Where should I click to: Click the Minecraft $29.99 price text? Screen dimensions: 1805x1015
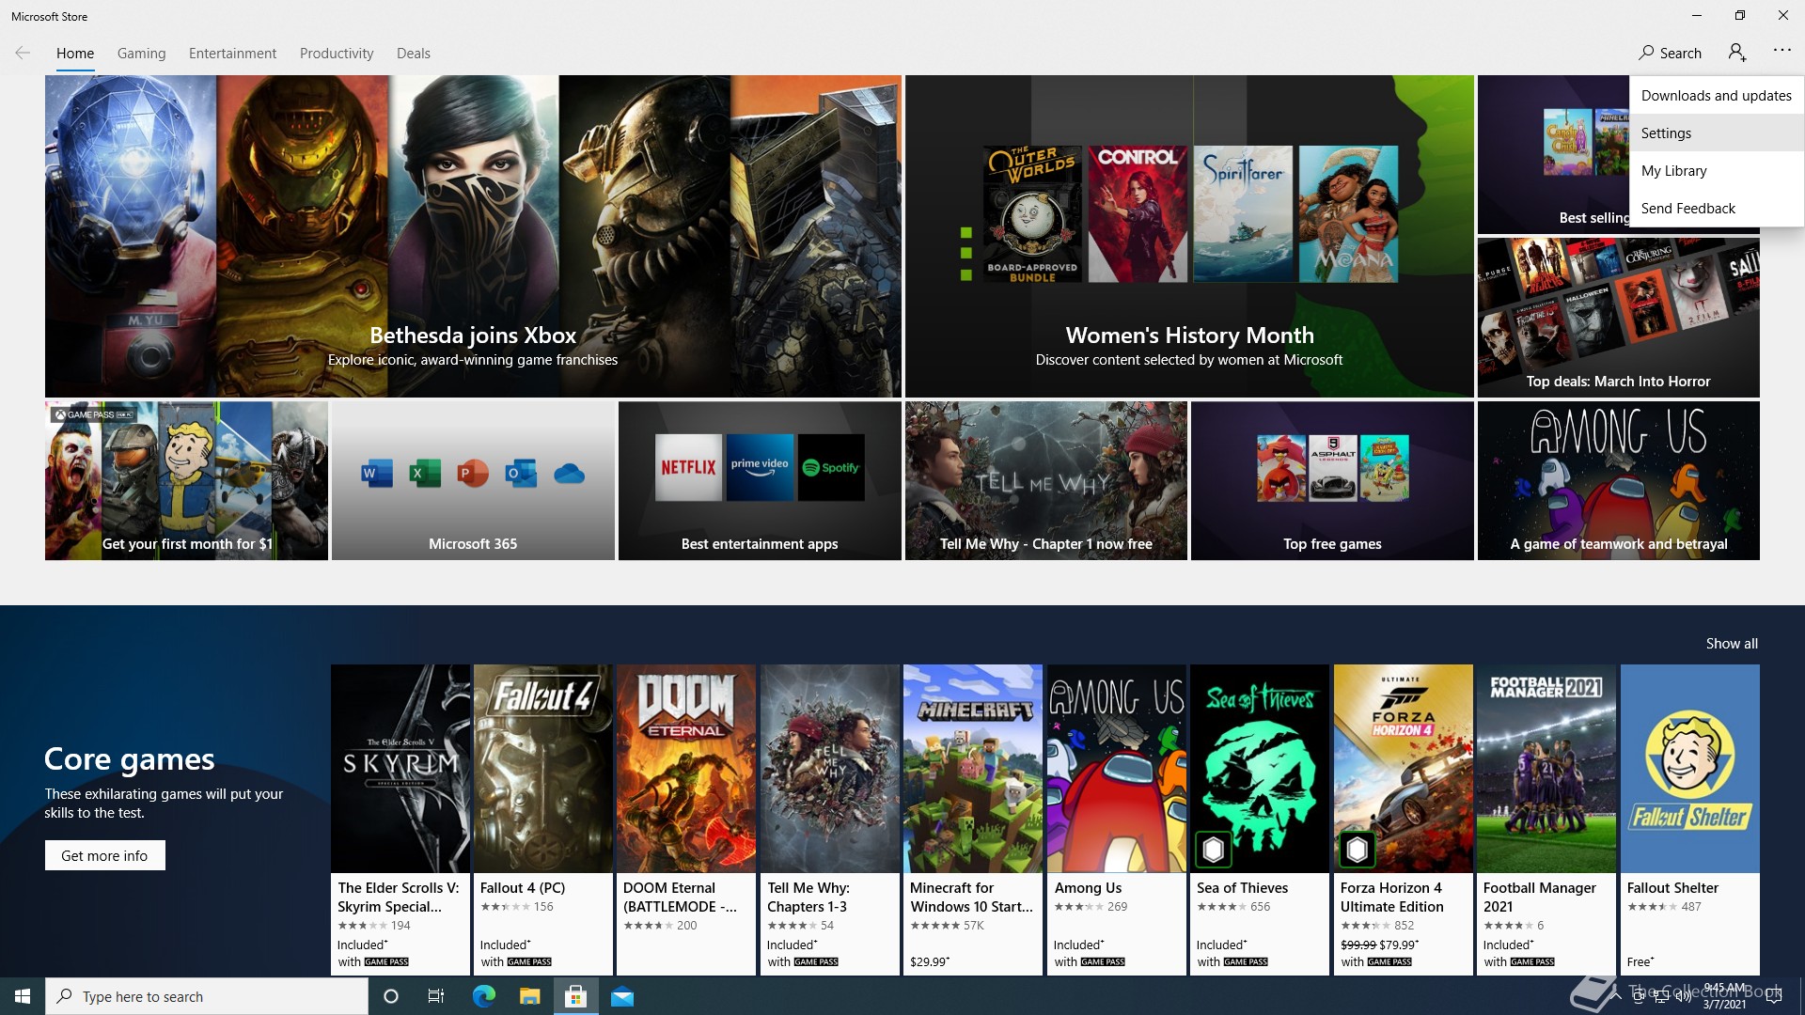930,961
